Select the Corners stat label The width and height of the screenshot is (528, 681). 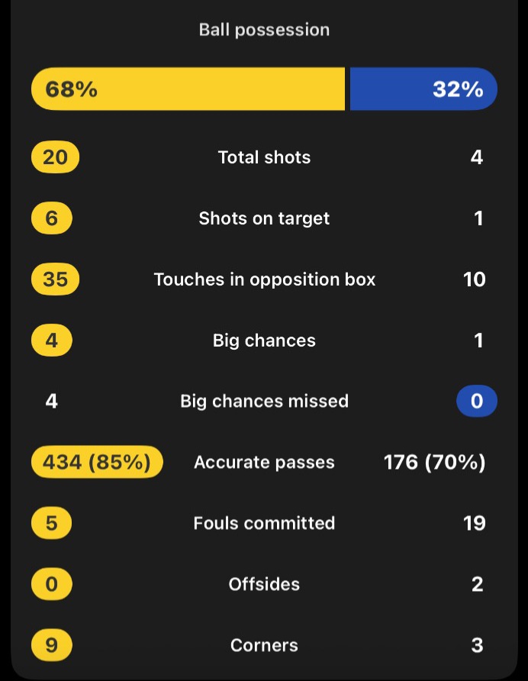264,645
